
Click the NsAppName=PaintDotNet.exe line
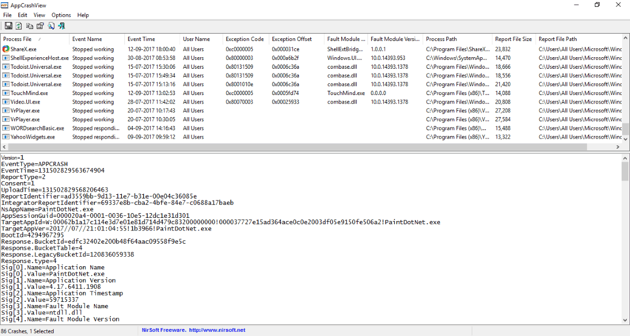tap(47, 209)
